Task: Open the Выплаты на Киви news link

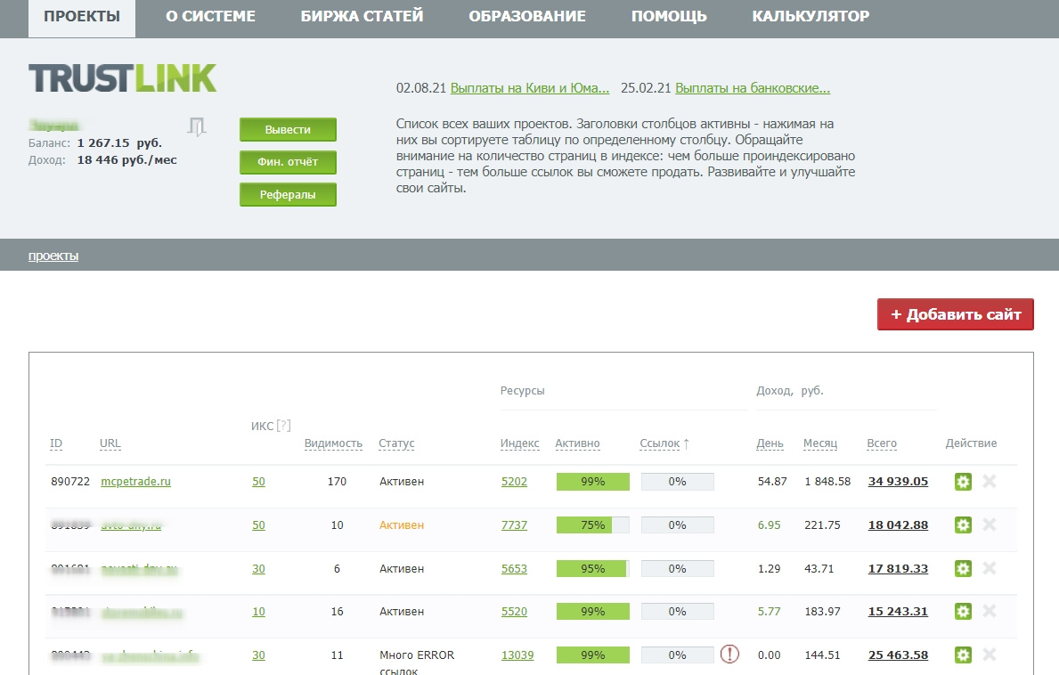Action: pyautogui.click(x=529, y=88)
